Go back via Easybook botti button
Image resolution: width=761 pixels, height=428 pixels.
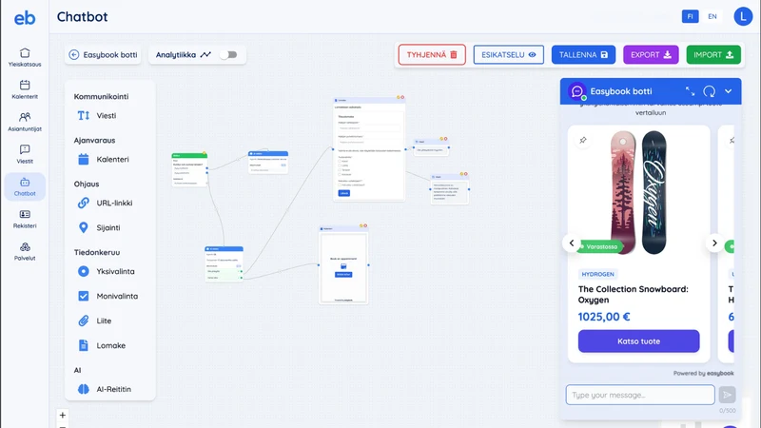(103, 55)
